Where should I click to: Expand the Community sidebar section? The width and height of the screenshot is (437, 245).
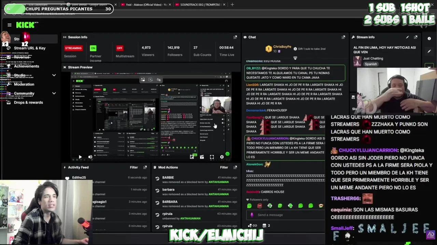(x=54, y=93)
